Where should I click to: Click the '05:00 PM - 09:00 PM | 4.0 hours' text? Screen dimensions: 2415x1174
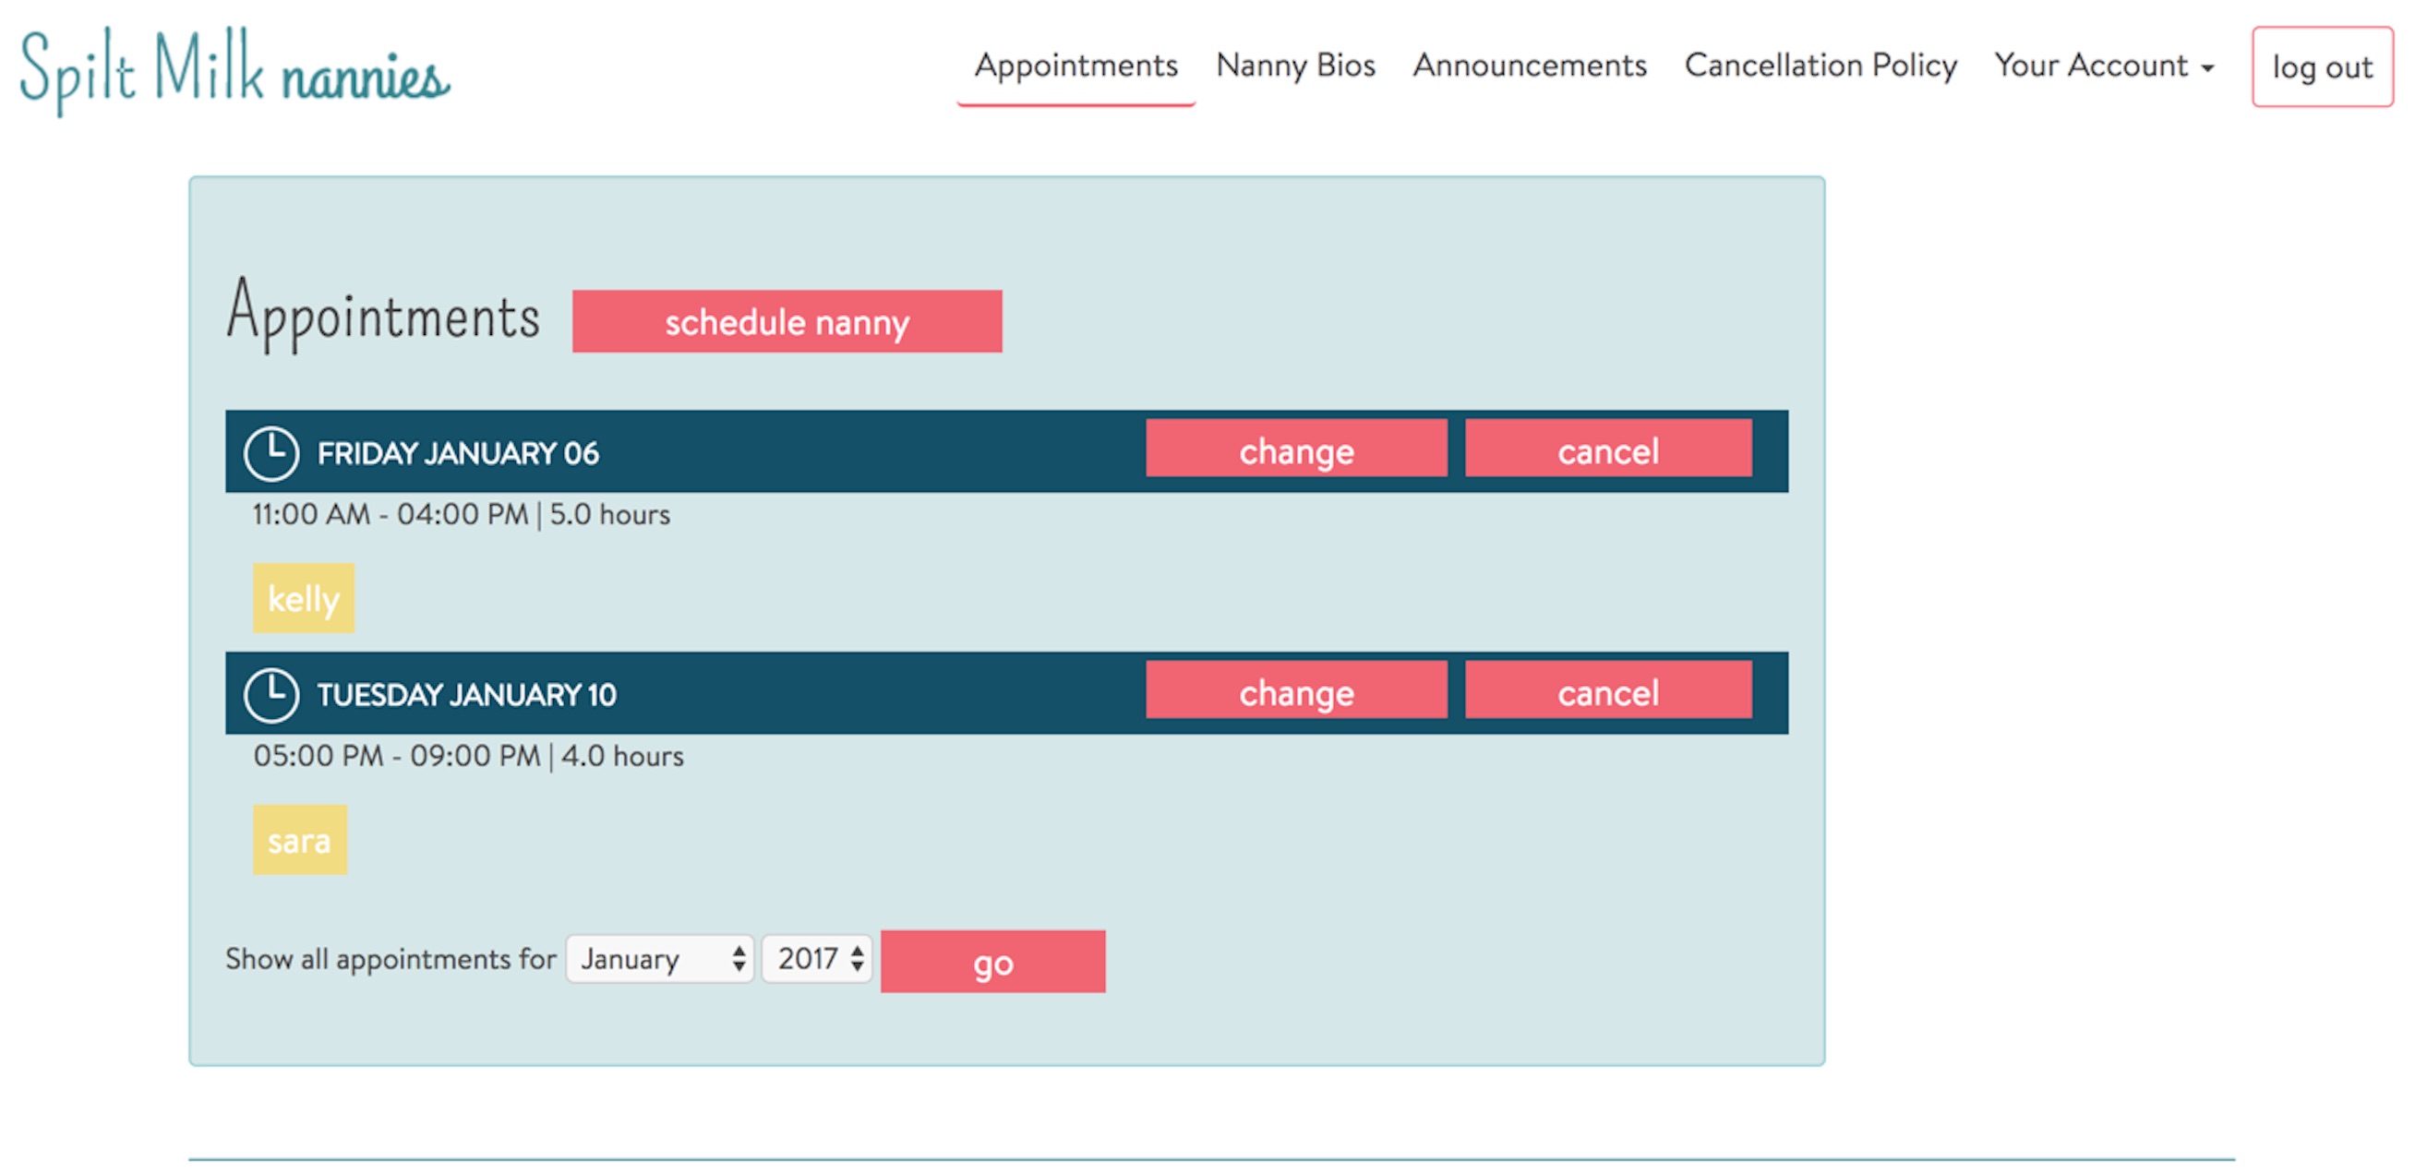[468, 756]
